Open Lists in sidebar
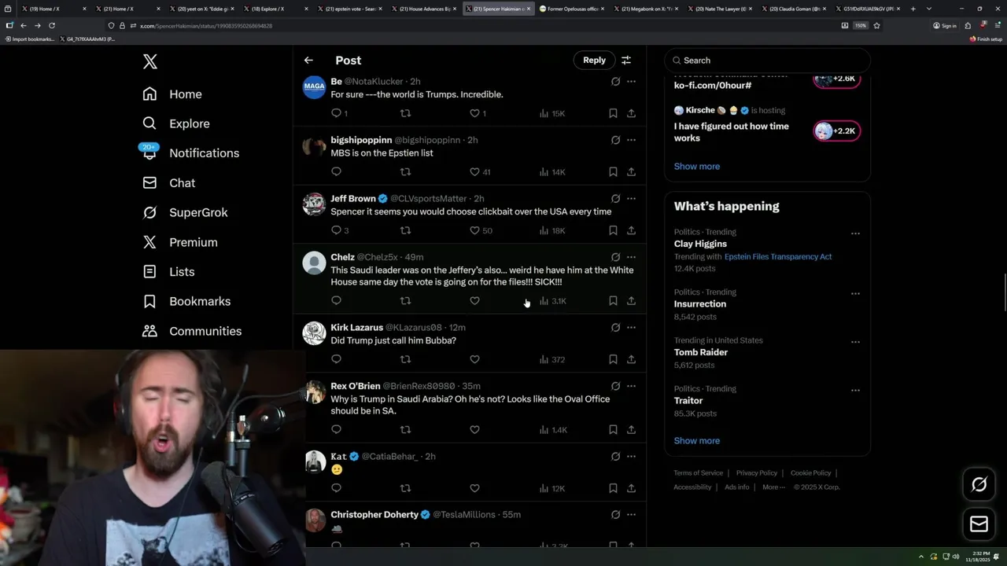This screenshot has height=566, width=1007. coord(168,272)
